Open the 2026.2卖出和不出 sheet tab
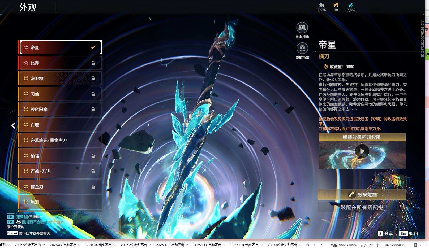 point(134,245)
